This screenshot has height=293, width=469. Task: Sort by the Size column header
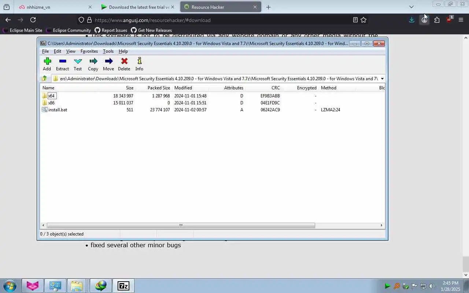pyautogui.click(x=117, y=88)
